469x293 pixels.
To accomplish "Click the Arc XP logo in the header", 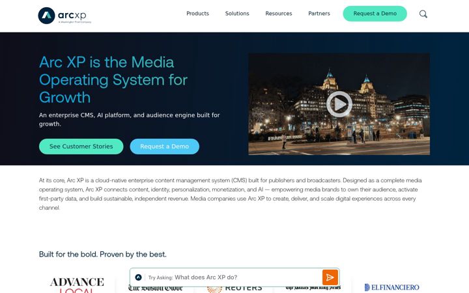I will pyautogui.click(x=64, y=16).
